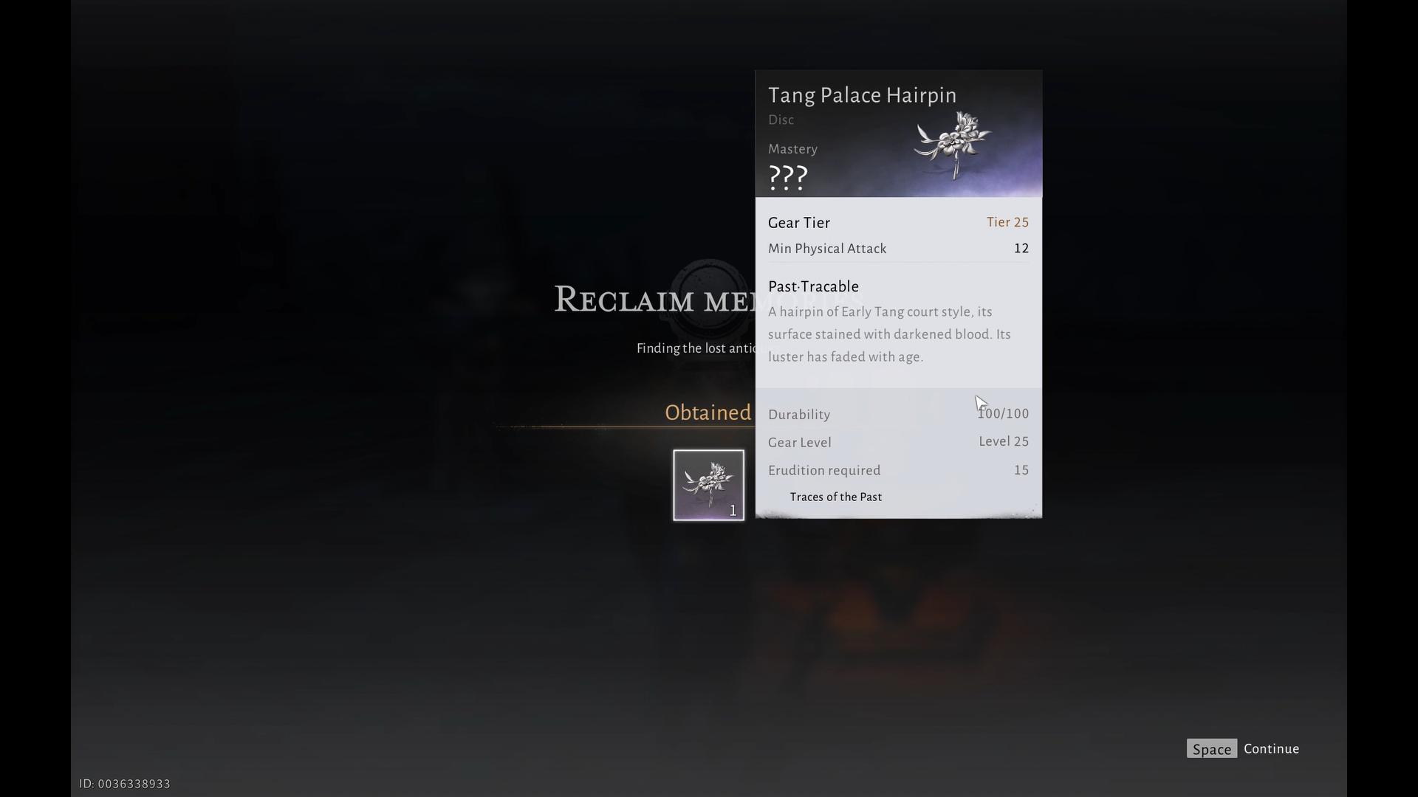The width and height of the screenshot is (1418, 797).
Task: Click the Traces of the Past tag
Action: click(x=835, y=497)
